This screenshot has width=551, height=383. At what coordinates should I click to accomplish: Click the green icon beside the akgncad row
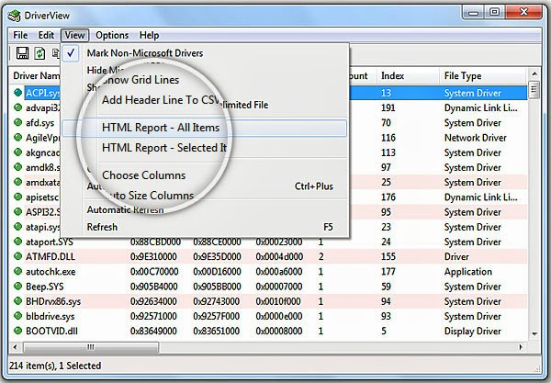click(x=18, y=152)
